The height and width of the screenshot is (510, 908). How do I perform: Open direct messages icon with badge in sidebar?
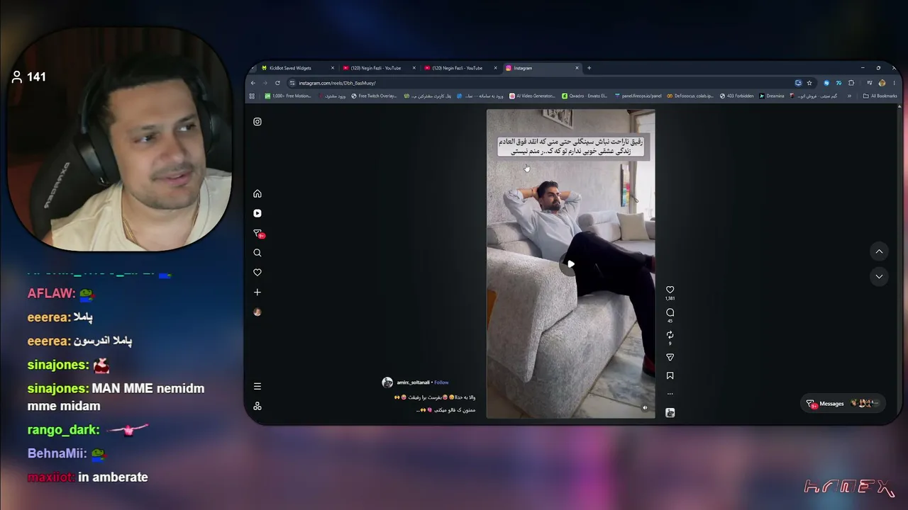pyautogui.click(x=258, y=233)
